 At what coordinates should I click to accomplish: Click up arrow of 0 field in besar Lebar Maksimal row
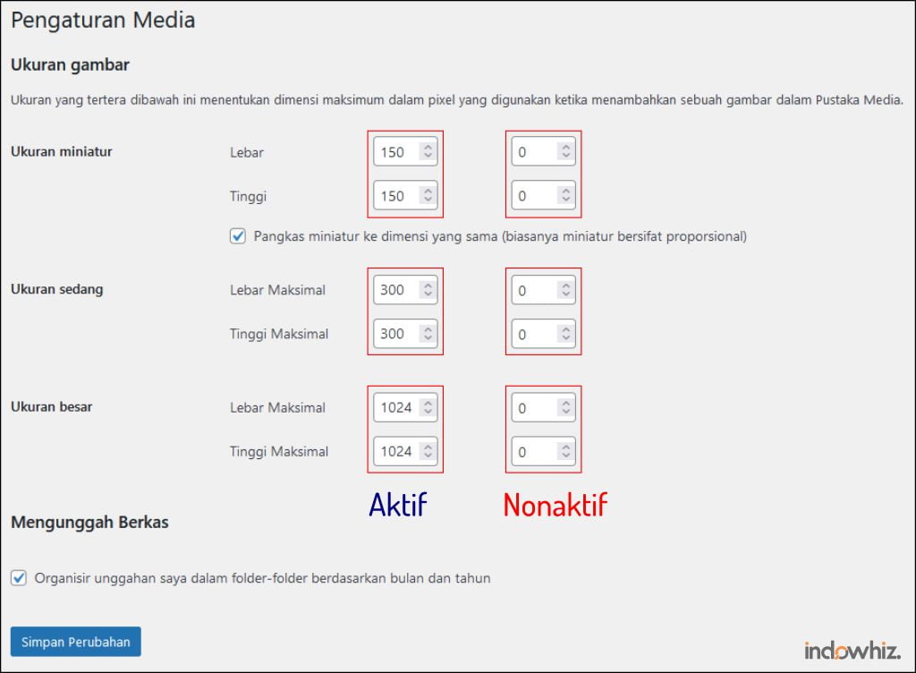(x=566, y=402)
